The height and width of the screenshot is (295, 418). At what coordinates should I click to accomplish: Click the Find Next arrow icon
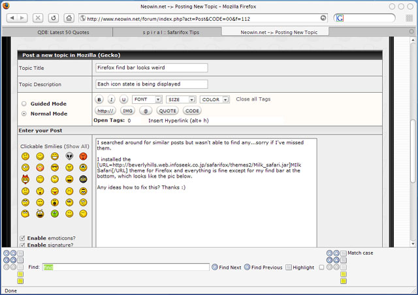point(215,267)
